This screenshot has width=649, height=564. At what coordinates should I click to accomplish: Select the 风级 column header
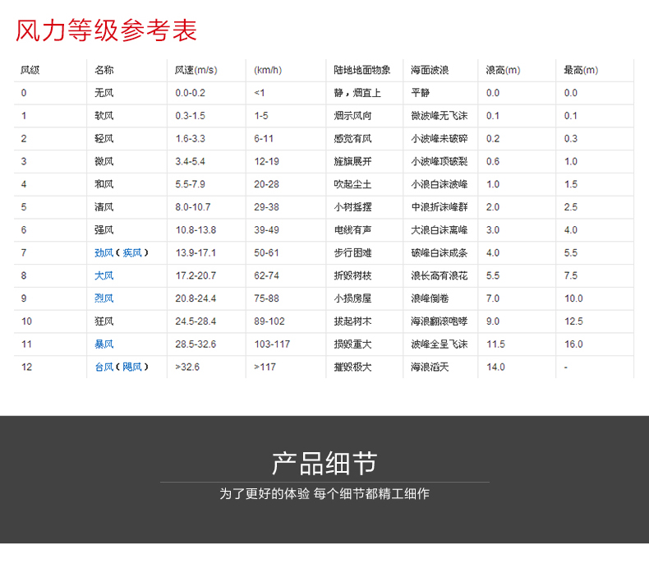point(30,70)
